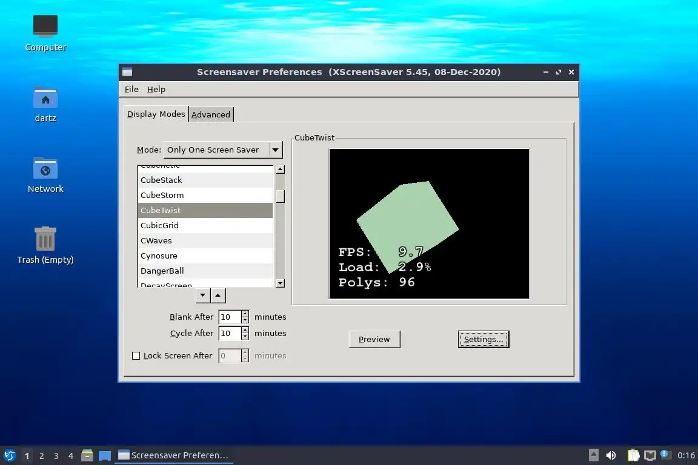The image size is (698, 465).
Task: Open the Help menu
Action: point(156,89)
